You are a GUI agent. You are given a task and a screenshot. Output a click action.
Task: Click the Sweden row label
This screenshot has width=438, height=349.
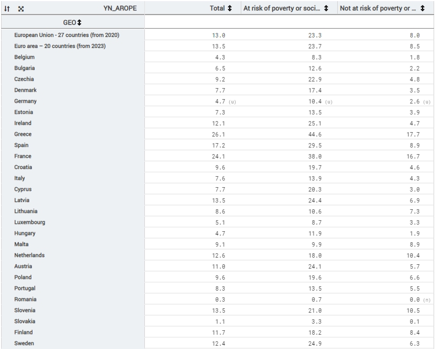click(24, 343)
